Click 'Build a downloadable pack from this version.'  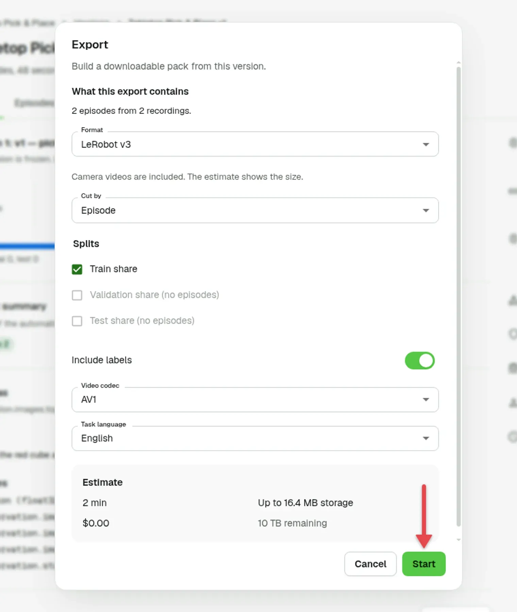(169, 66)
